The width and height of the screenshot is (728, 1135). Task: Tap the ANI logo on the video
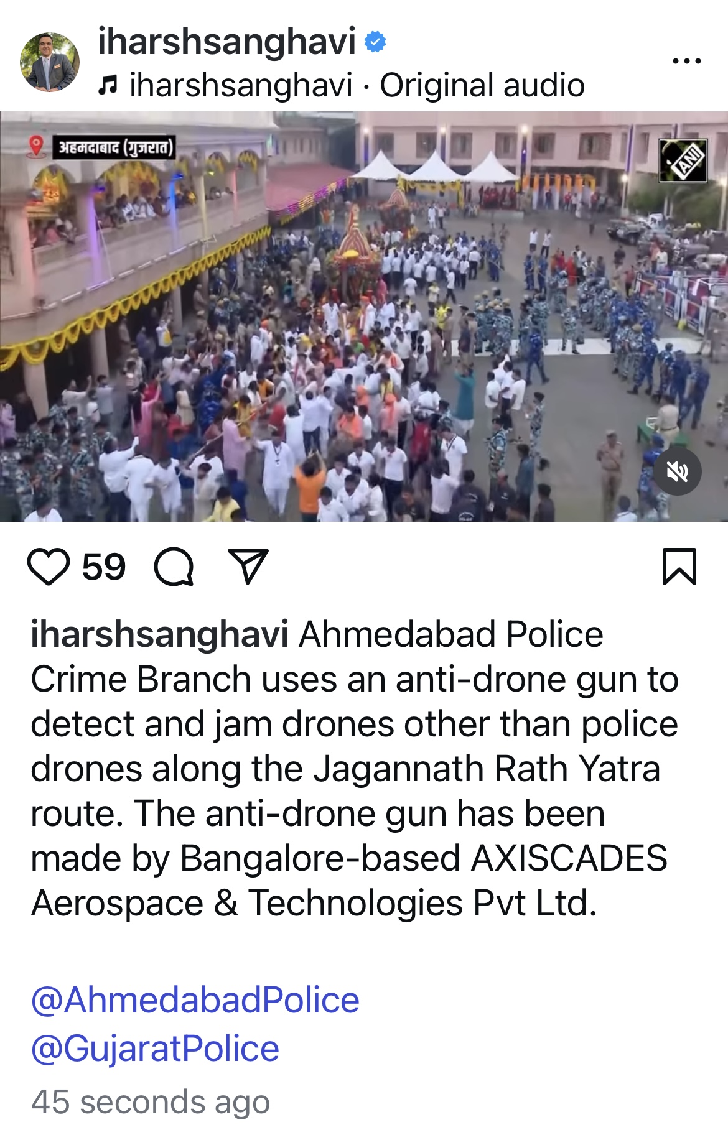(683, 160)
